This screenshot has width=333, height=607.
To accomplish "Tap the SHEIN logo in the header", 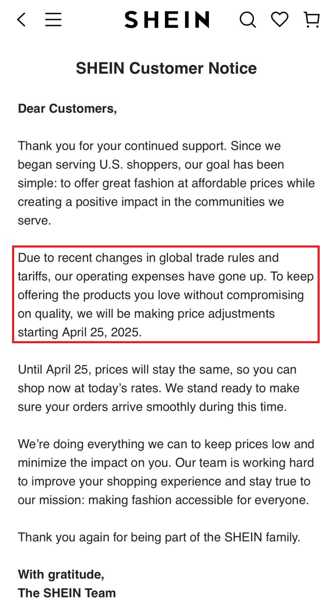I will [167, 20].
